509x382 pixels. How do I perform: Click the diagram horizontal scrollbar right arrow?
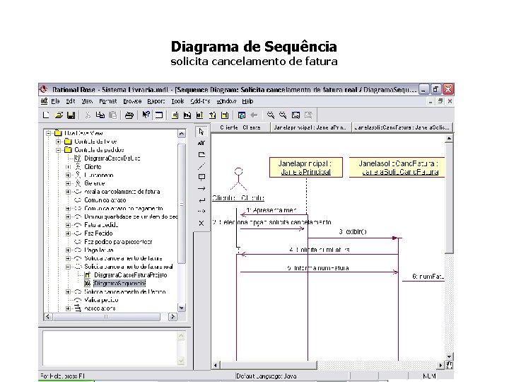440,365
